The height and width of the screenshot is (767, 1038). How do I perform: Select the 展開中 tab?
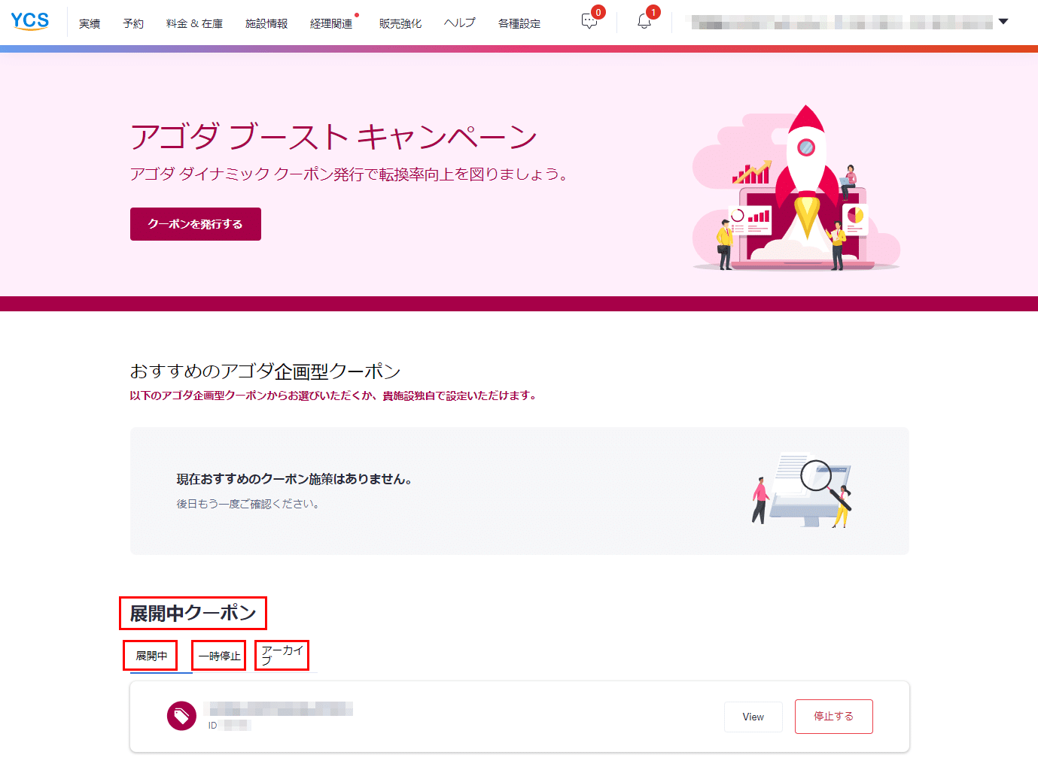[x=151, y=656]
